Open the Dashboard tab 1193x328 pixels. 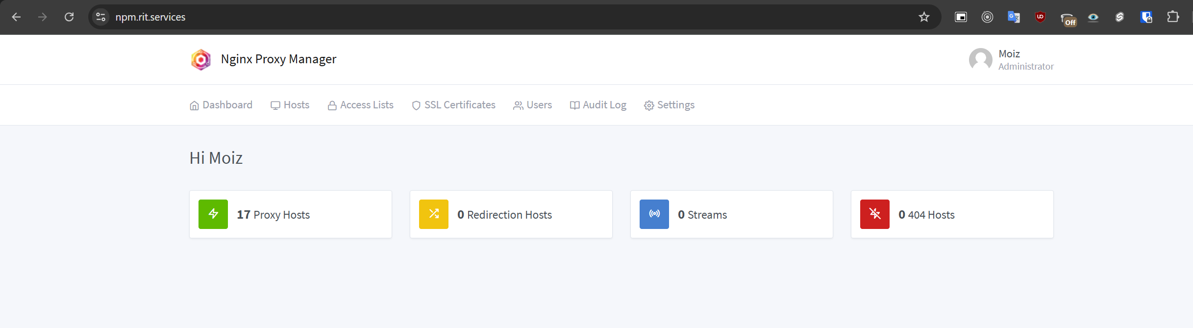(221, 105)
